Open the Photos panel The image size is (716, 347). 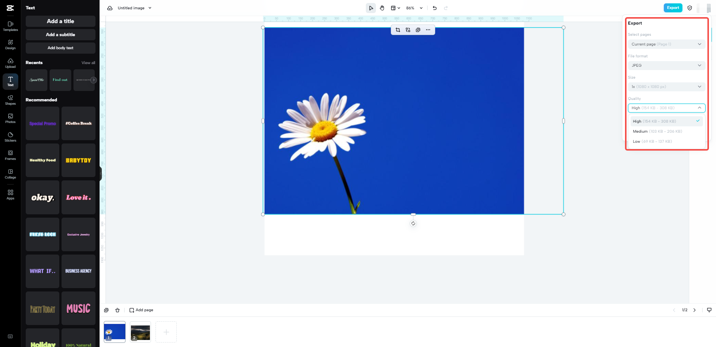point(10,119)
